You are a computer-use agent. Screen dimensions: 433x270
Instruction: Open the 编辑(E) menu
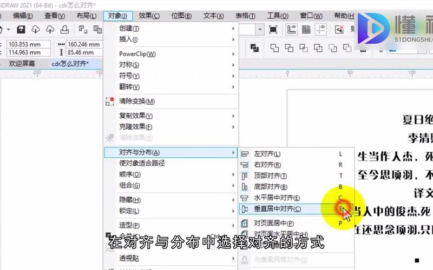coord(23,16)
